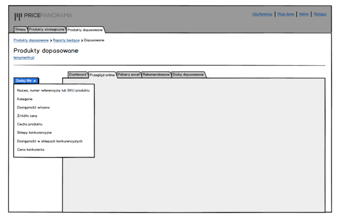Go to the Admin link
Image resolution: width=340 pixels, height=218 pixels.
pyautogui.click(x=304, y=14)
